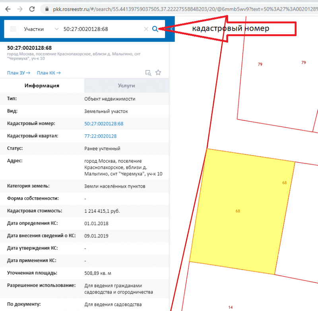Click the zoom-to-object icon beside the star
This screenshot has height=311, width=318.
148,73
